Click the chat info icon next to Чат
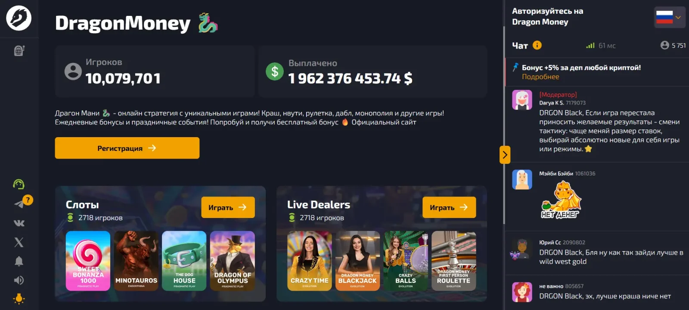This screenshot has width=689, height=310. (x=537, y=45)
